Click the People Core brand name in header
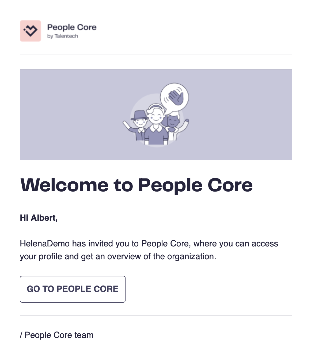The height and width of the screenshot is (358, 311). click(72, 27)
